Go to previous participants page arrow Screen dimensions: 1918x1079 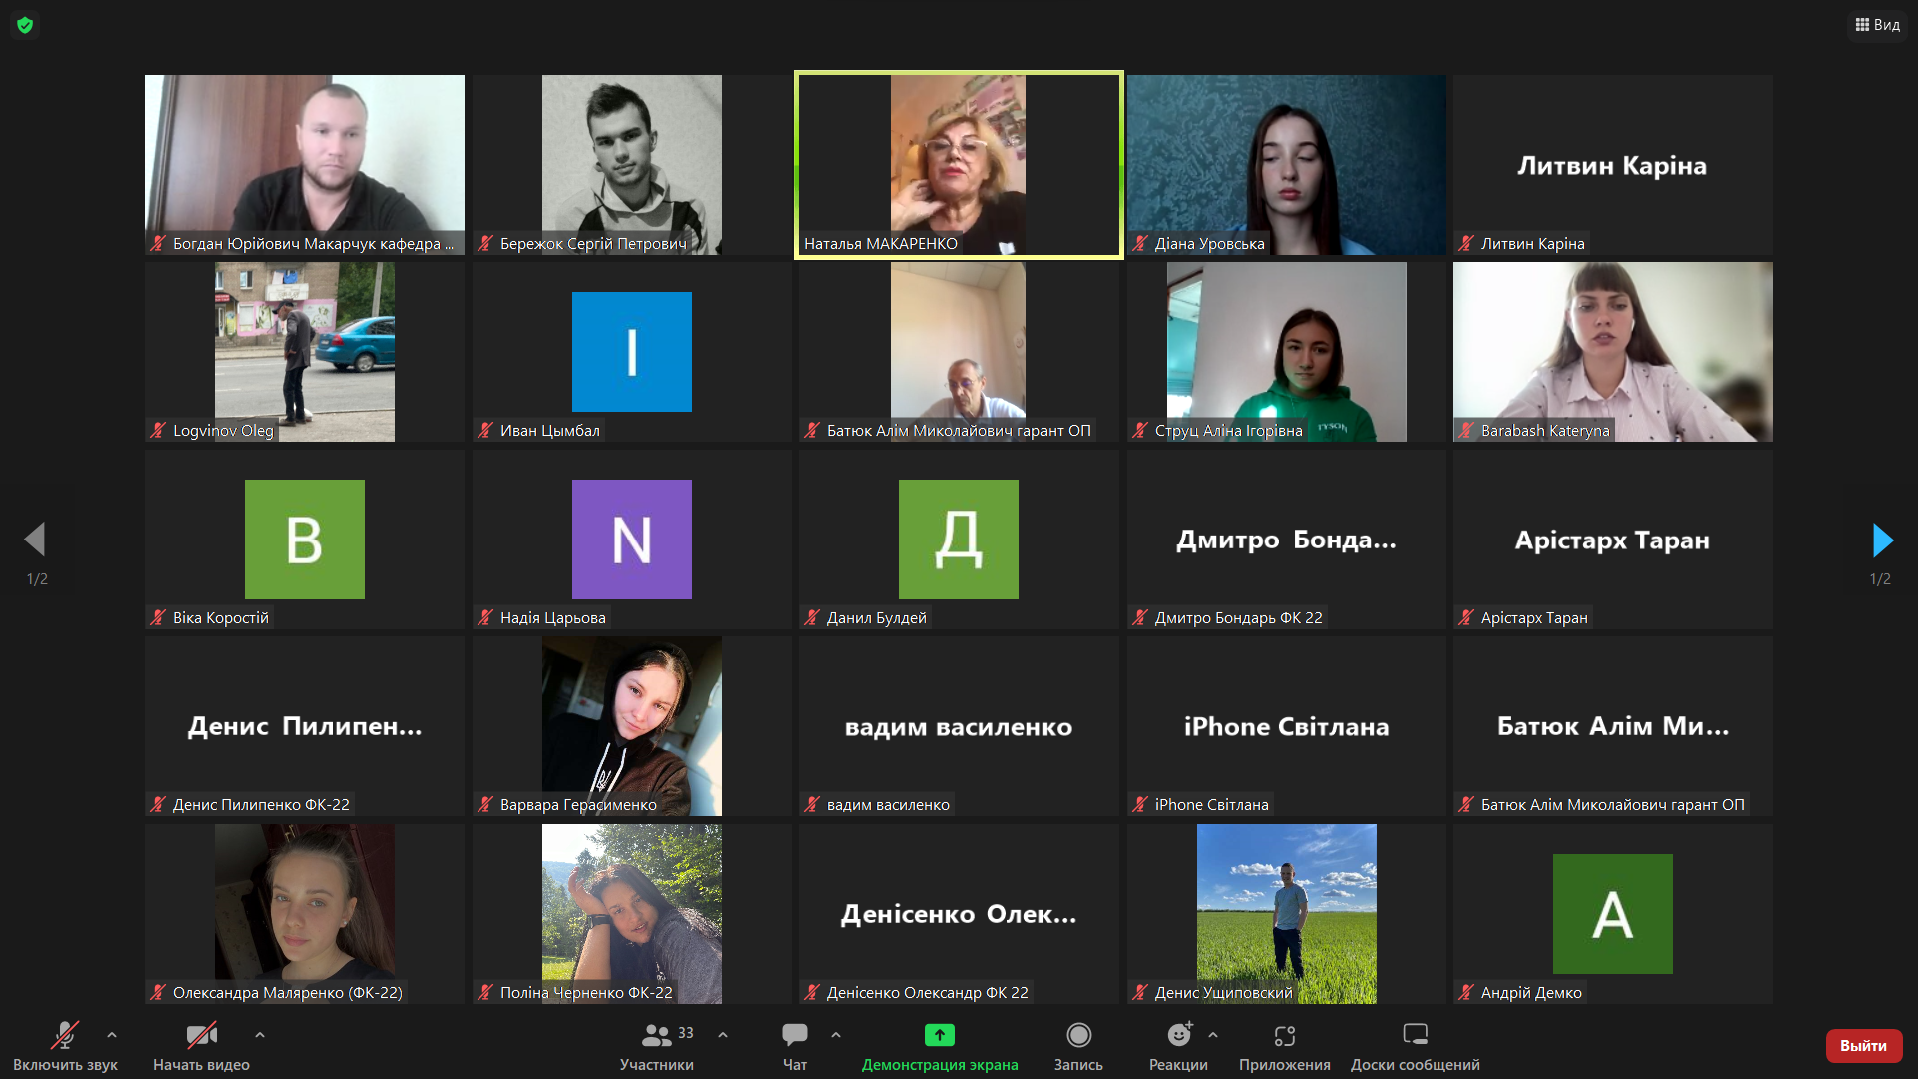coord(36,540)
